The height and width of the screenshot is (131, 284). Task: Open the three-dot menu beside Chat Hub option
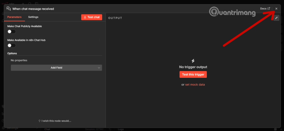[x=100, y=40]
